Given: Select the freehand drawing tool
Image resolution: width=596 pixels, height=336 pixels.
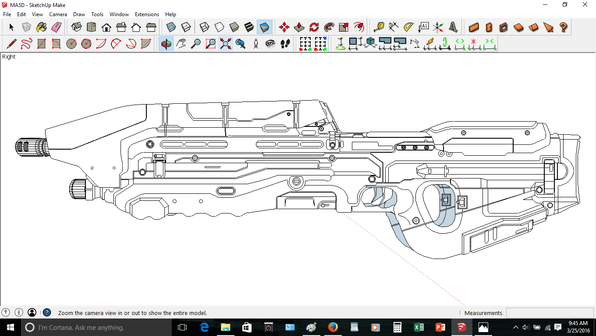Looking at the screenshot, I should pos(26,44).
